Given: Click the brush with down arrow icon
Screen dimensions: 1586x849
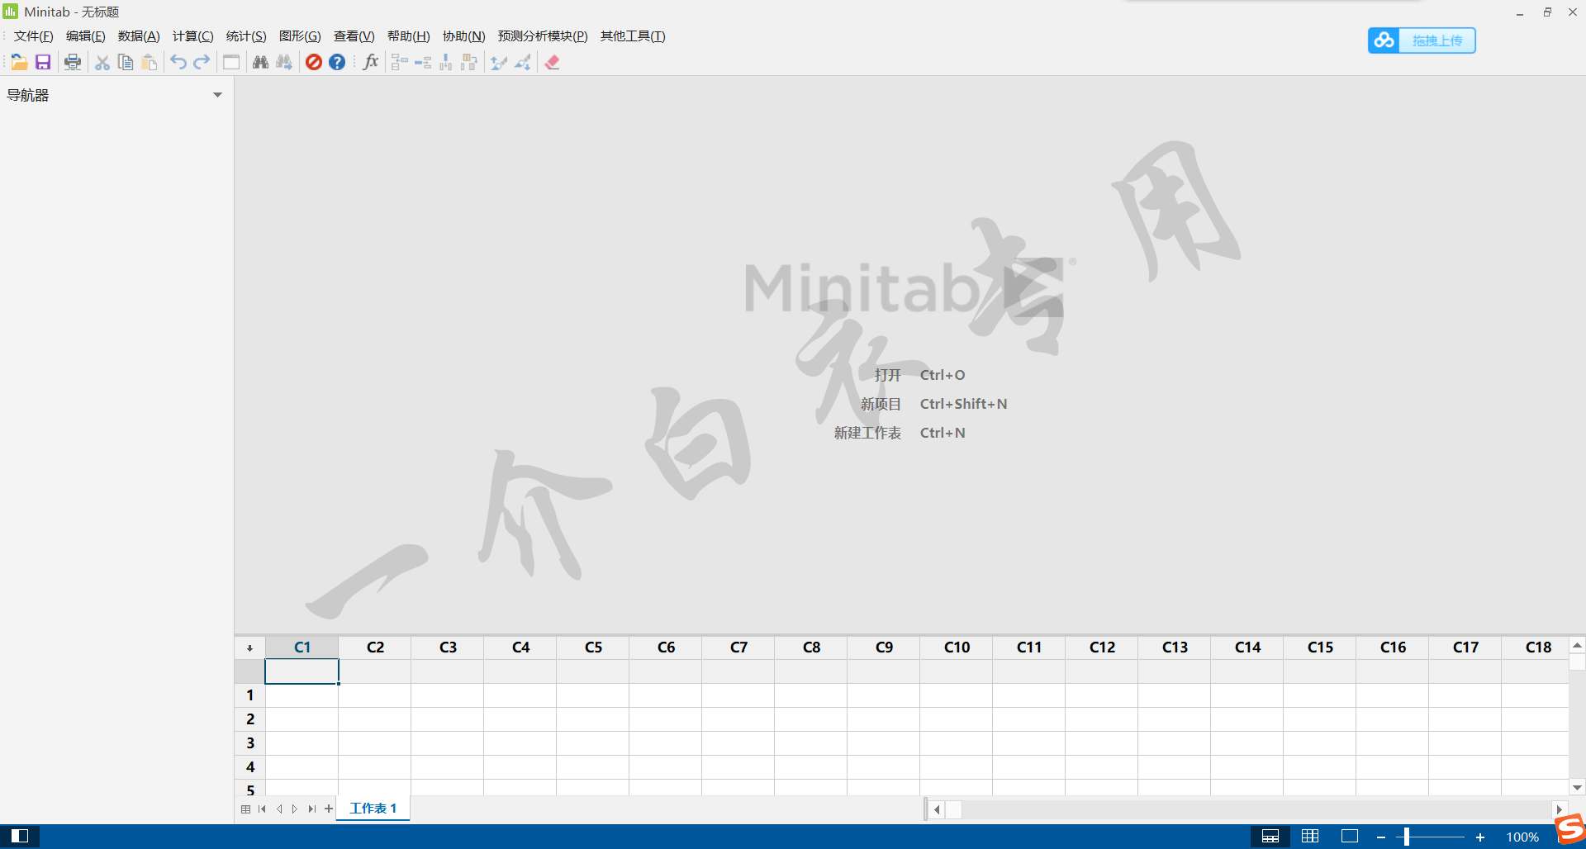Looking at the screenshot, I should 522,62.
